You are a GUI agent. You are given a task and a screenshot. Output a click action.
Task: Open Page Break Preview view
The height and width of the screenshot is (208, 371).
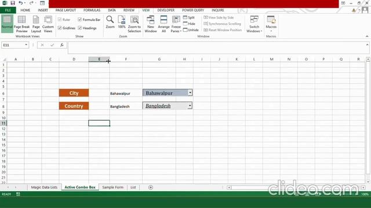(x=22, y=24)
